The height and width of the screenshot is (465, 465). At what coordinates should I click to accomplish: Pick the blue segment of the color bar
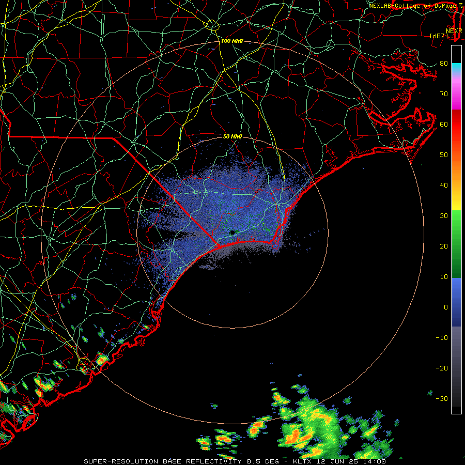456,302
